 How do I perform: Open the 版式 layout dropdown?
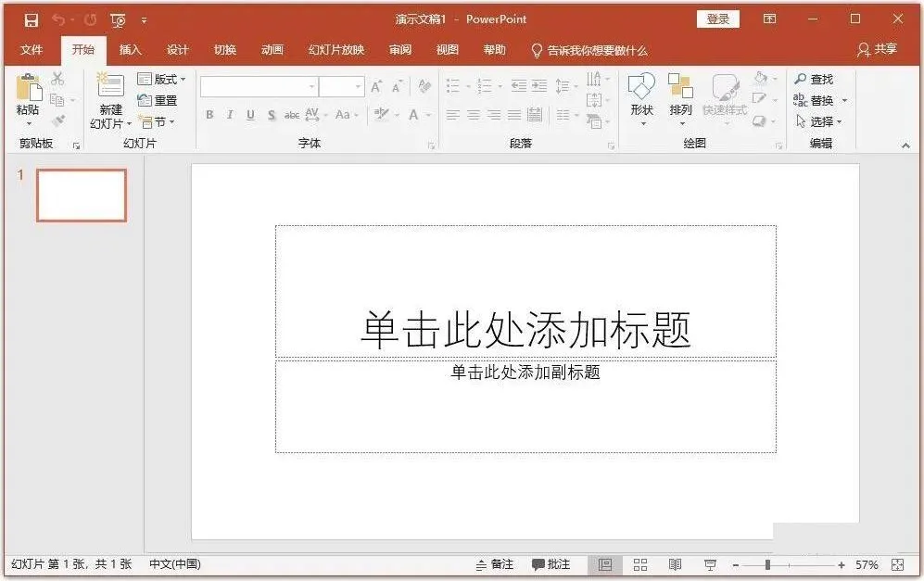(161, 79)
